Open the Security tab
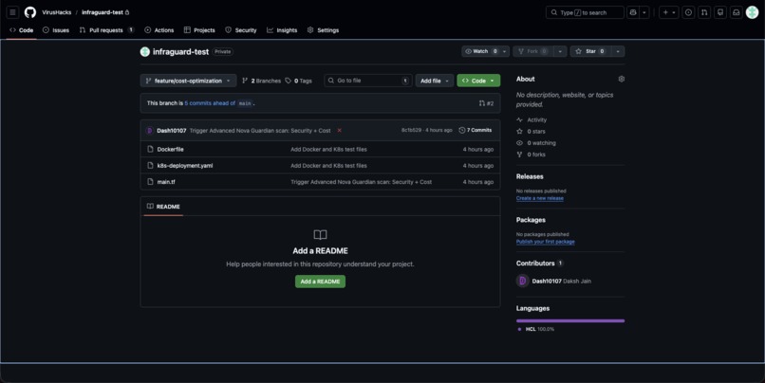The width and height of the screenshot is (765, 383). [x=240, y=30]
